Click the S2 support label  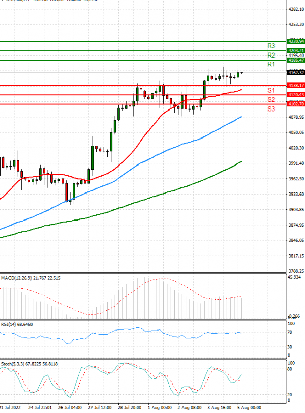(x=271, y=100)
